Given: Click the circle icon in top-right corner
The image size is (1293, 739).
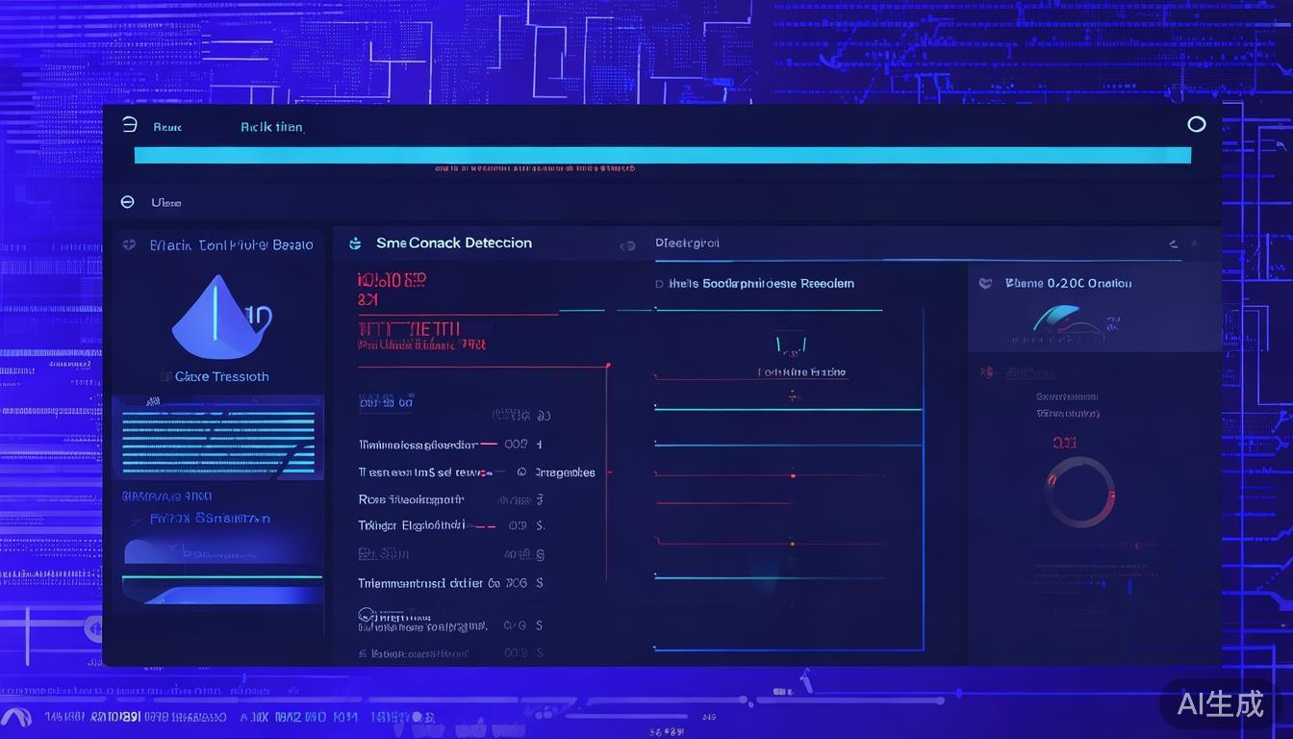Looking at the screenshot, I should (1197, 124).
